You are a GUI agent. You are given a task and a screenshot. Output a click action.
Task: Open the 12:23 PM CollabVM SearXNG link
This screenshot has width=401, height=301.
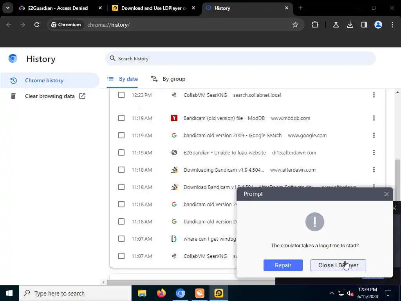(205, 95)
